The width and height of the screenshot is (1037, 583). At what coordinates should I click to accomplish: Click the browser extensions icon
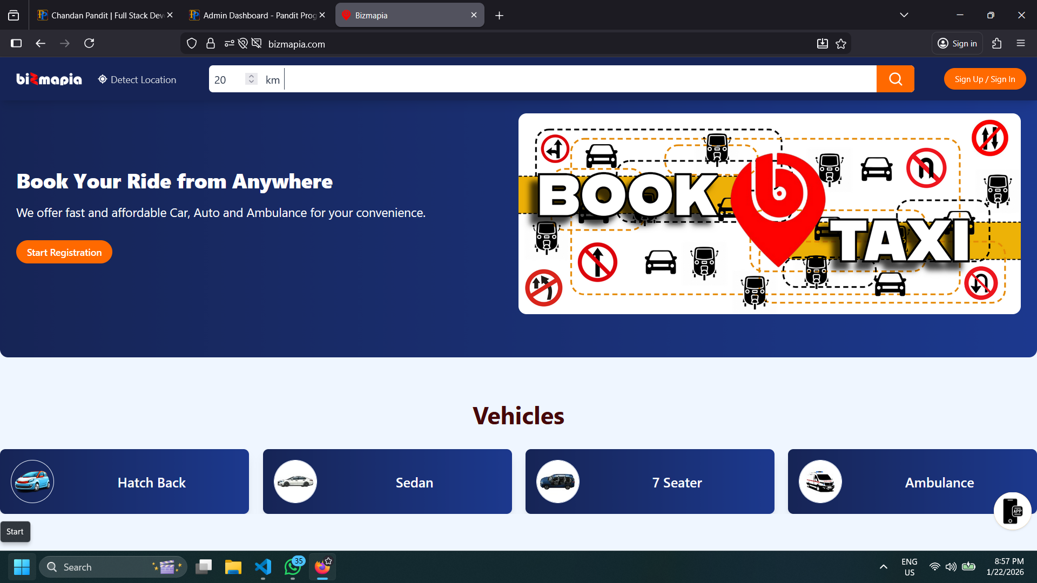tap(997, 43)
